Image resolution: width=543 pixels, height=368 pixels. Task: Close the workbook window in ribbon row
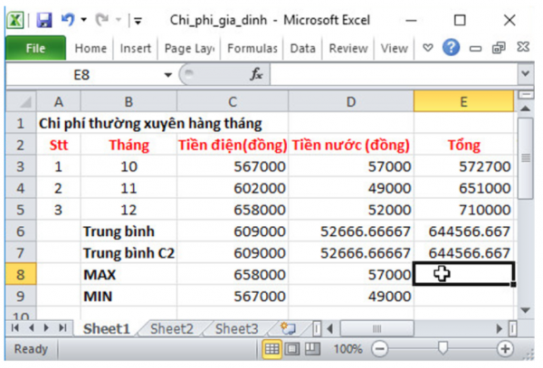click(x=523, y=47)
